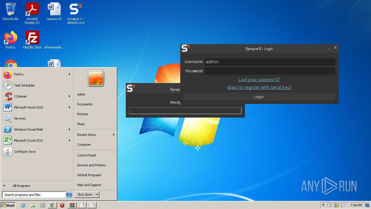Click the Start menu search magnifier icon
The image size is (371, 209).
[69, 195]
